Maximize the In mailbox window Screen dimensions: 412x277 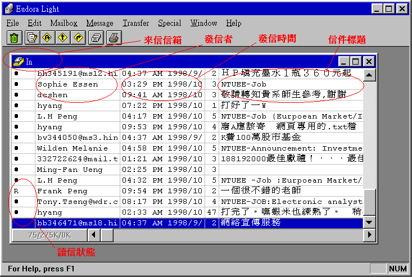(355, 62)
